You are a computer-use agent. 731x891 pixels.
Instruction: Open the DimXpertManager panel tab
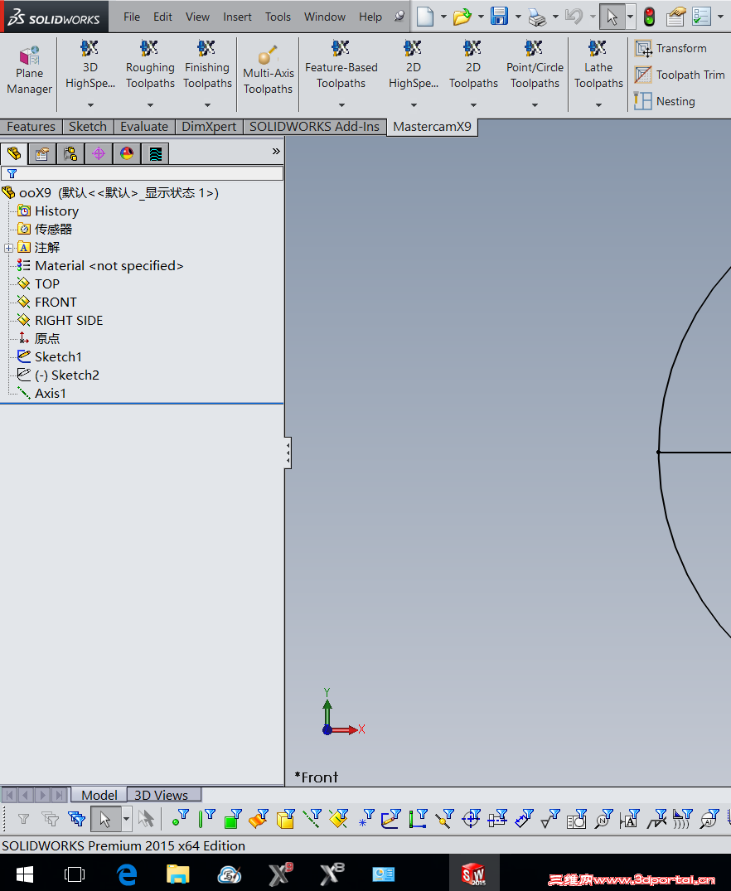click(99, 153)
